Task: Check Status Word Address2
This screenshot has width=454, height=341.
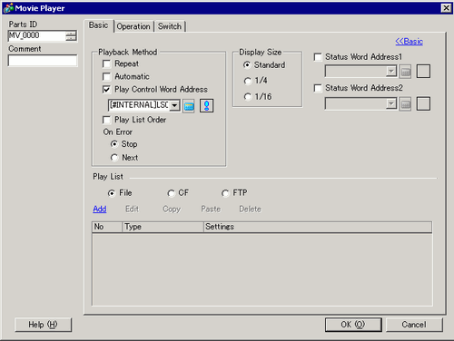Action: coord(318,88)
